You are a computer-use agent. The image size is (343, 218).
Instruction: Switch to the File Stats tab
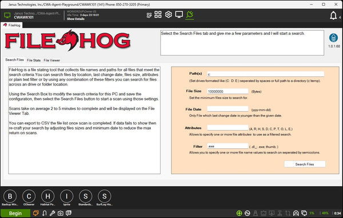tap(34, 60)
